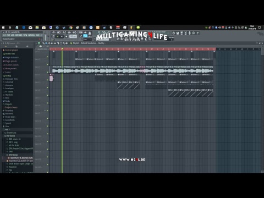Adjust the main volume slider

(x=45, y=36)
